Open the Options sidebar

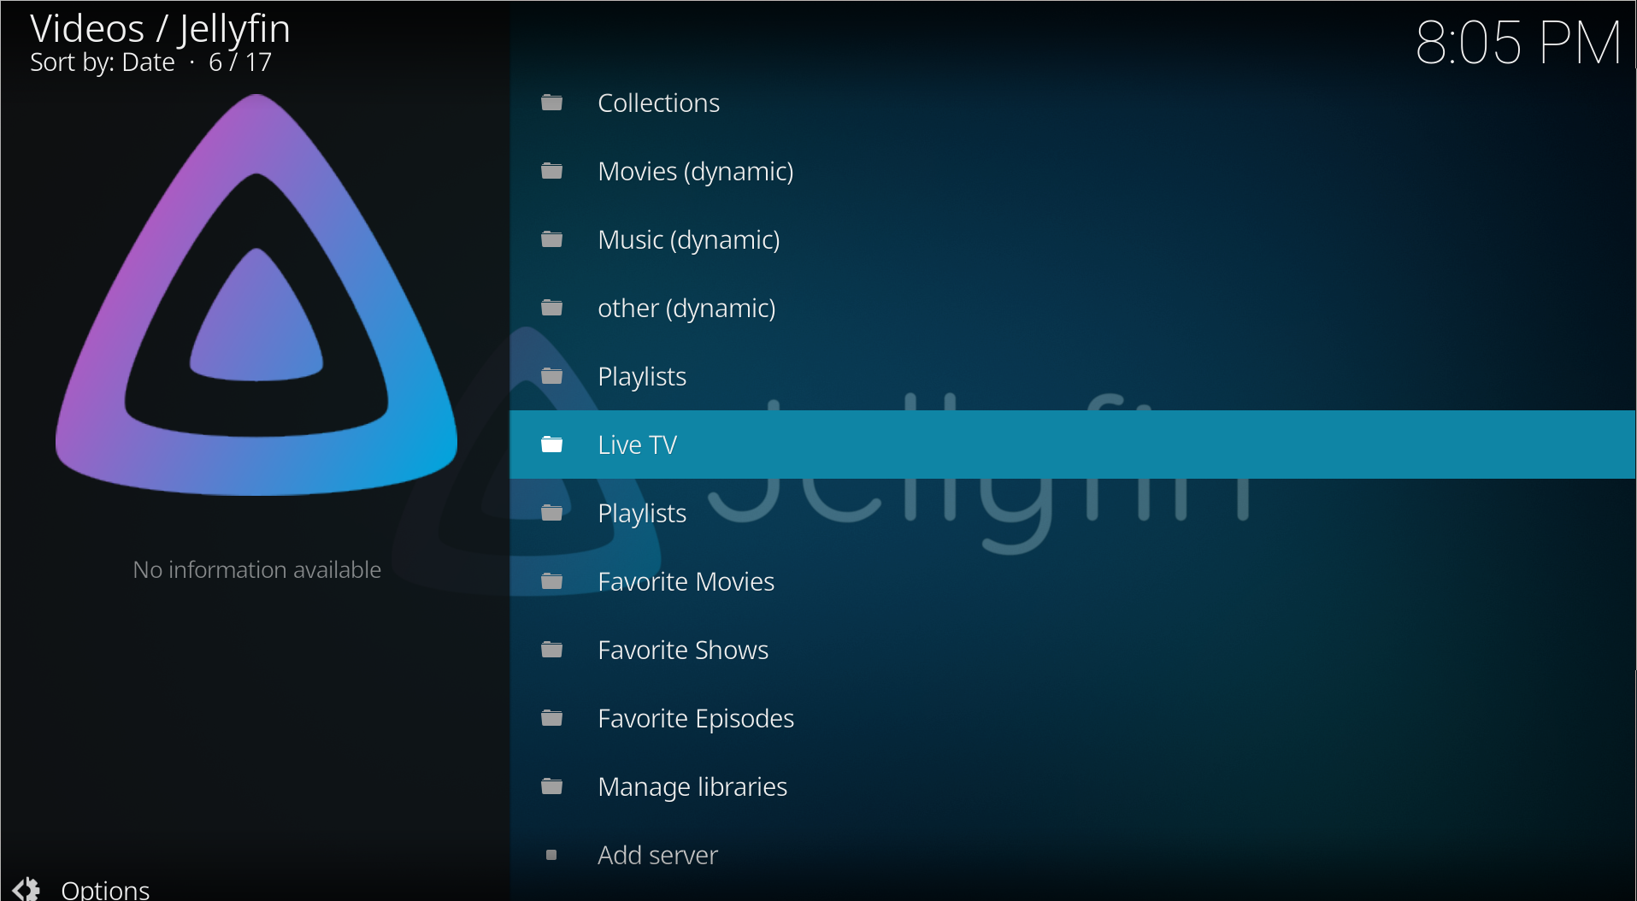point(105,889)
